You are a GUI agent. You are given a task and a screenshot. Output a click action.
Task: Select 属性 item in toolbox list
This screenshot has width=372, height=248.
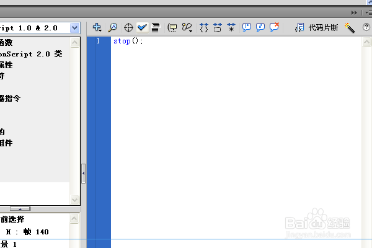pos(6,64)
